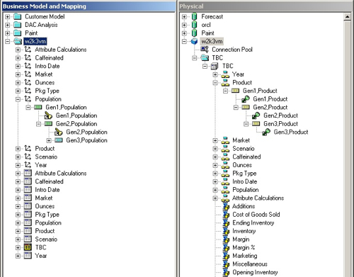Collapse the w2k3vm business model node
This screenshot has height=277, width=354.
[8, 42]
